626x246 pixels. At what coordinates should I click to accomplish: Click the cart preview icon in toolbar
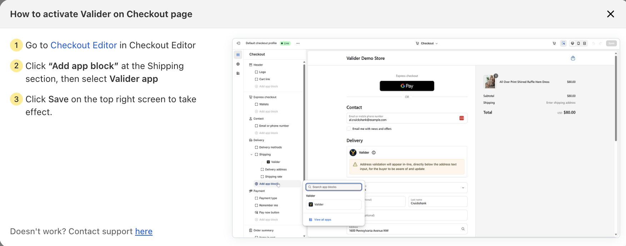pos(554,43)
